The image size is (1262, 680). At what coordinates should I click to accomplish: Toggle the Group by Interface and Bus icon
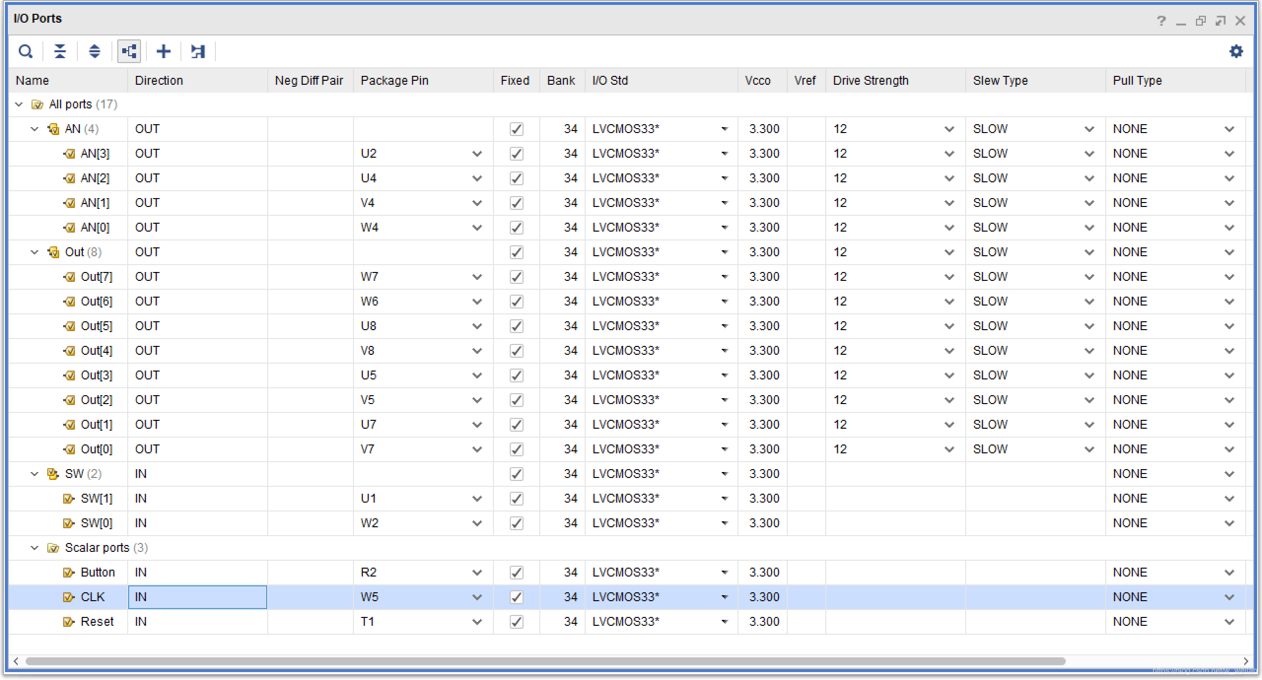(x=129, y=51)
